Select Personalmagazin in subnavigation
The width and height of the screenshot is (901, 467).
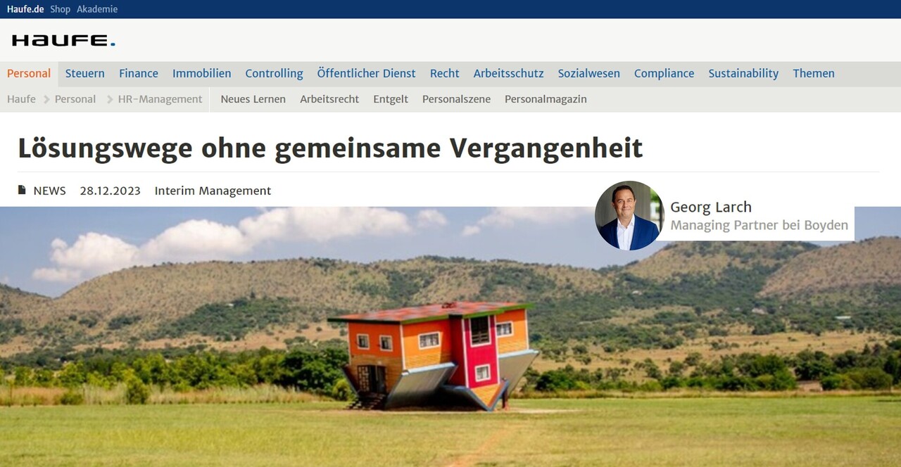point(546,99)
